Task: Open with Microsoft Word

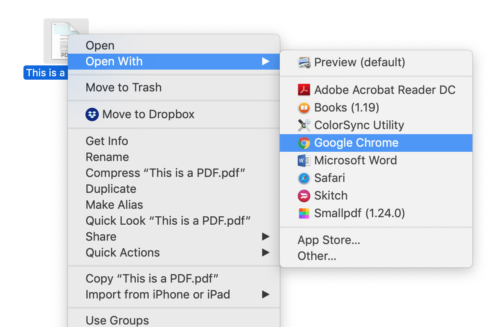Action: tap(376, 161)
